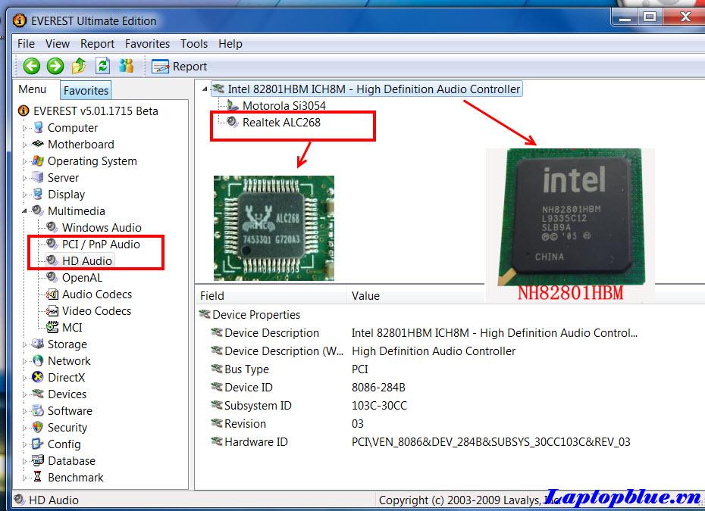The height and width of the screenshot is (511, 705).
Task: Select EVEREST v5.01.1715 Beta root node
Action: coord(96,111)
